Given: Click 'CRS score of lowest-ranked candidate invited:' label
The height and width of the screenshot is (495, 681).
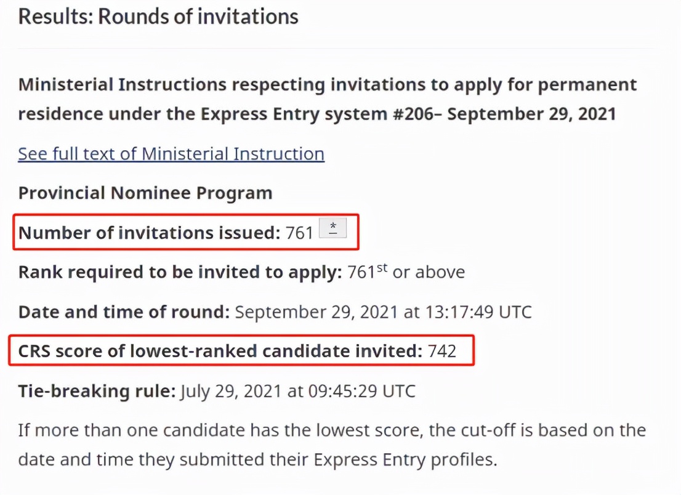Looking at the screenshot, I should point(220,351).
